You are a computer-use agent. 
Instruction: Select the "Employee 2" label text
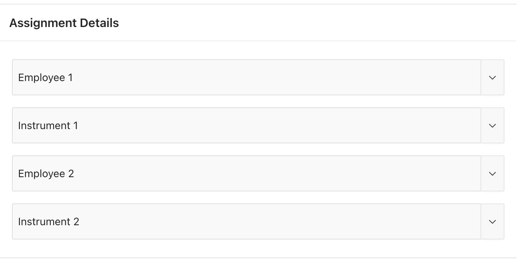46,173
